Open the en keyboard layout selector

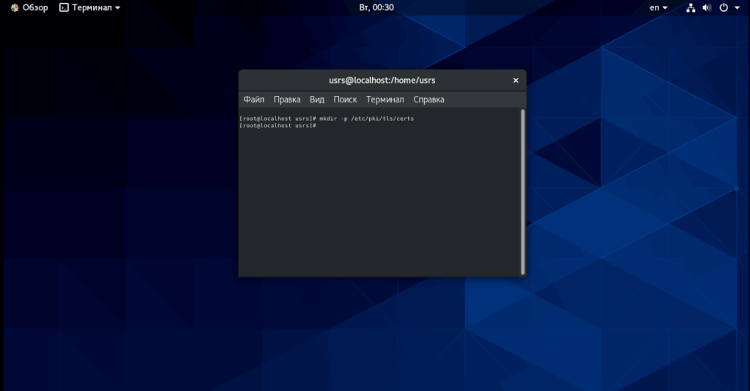(658, 7)
